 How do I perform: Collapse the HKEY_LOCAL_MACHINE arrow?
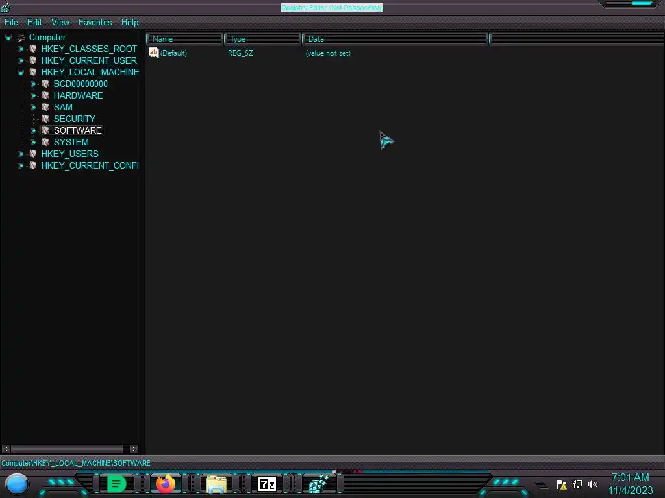click(x=20, y=73)
